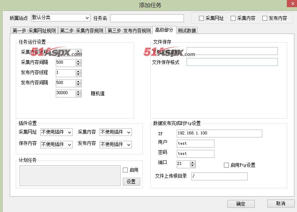Expand the 采集网址 plugin dropdown

click(56, 132)
